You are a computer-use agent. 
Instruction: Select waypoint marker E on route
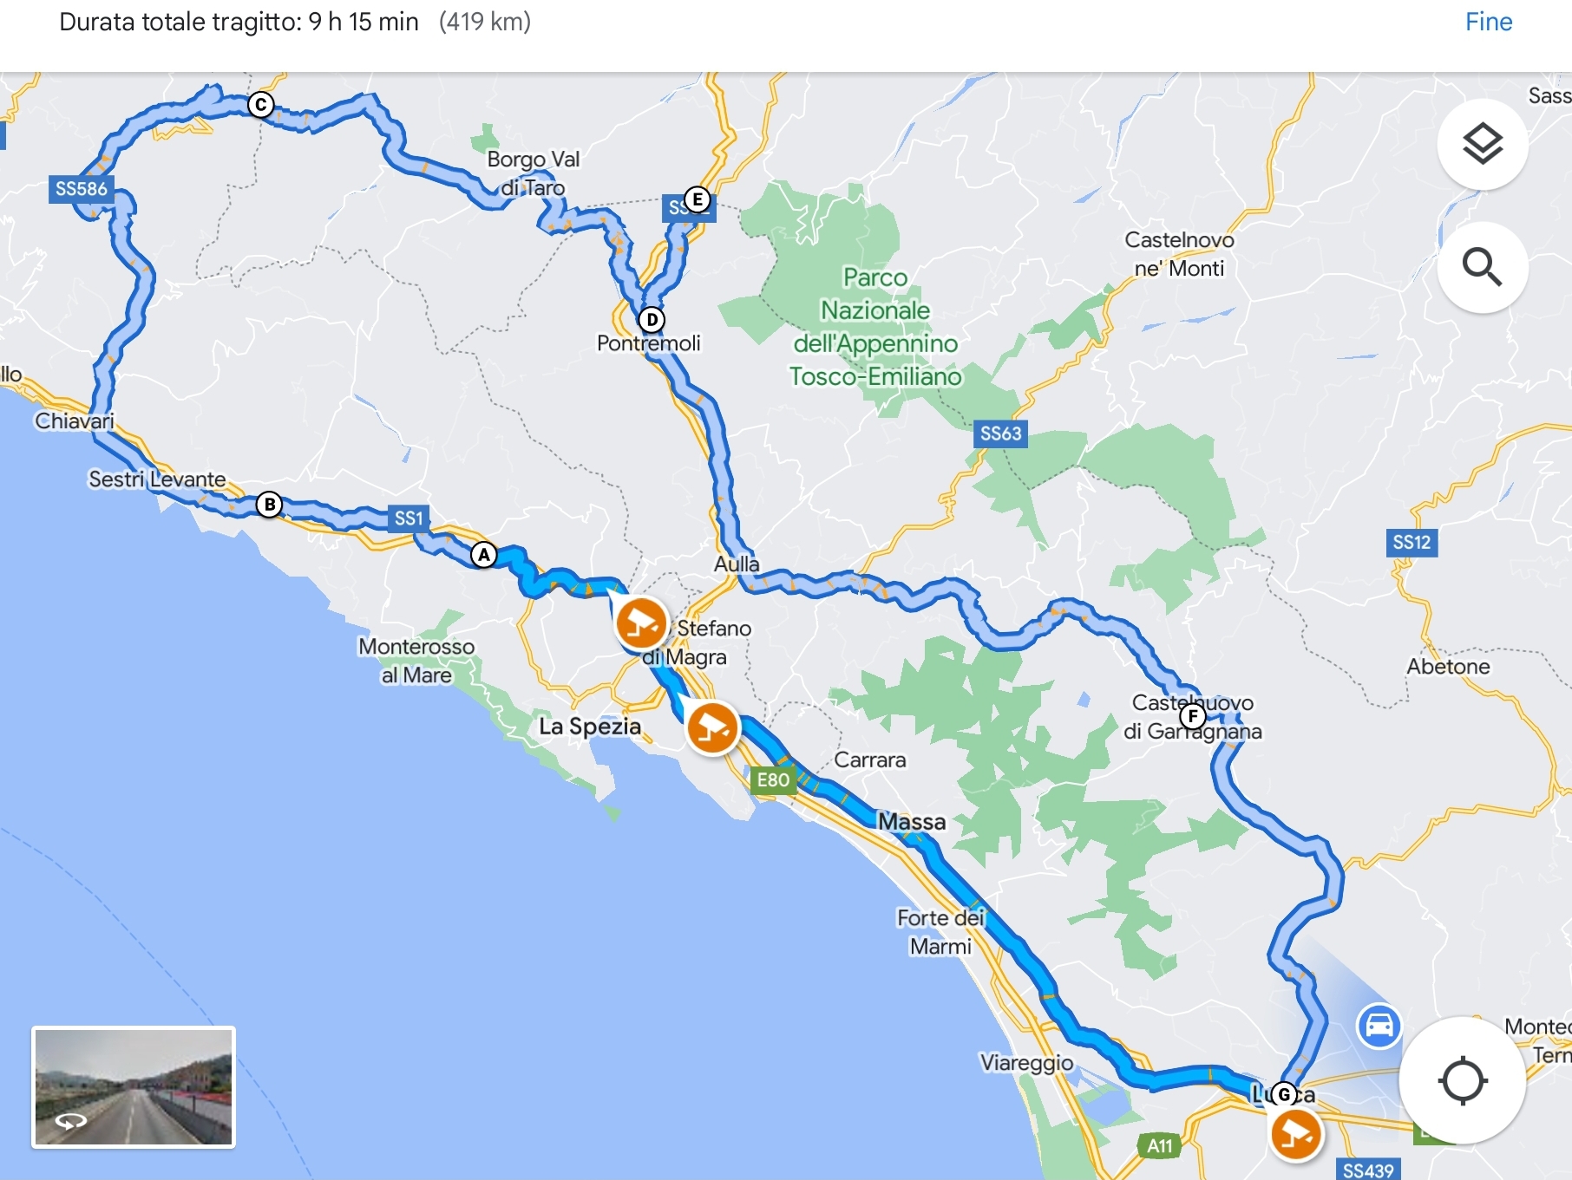pos(697,199)
